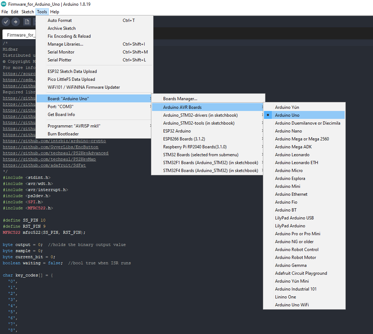This screenshot has width=373, height=334.
Task: Open Boards Manager entry
Action: pos(180,99)
